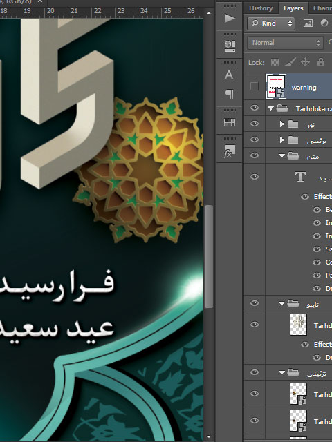Toggle the Co... effect eye icon
Viewport: 332px width, 442px height.
click(317, 262)
